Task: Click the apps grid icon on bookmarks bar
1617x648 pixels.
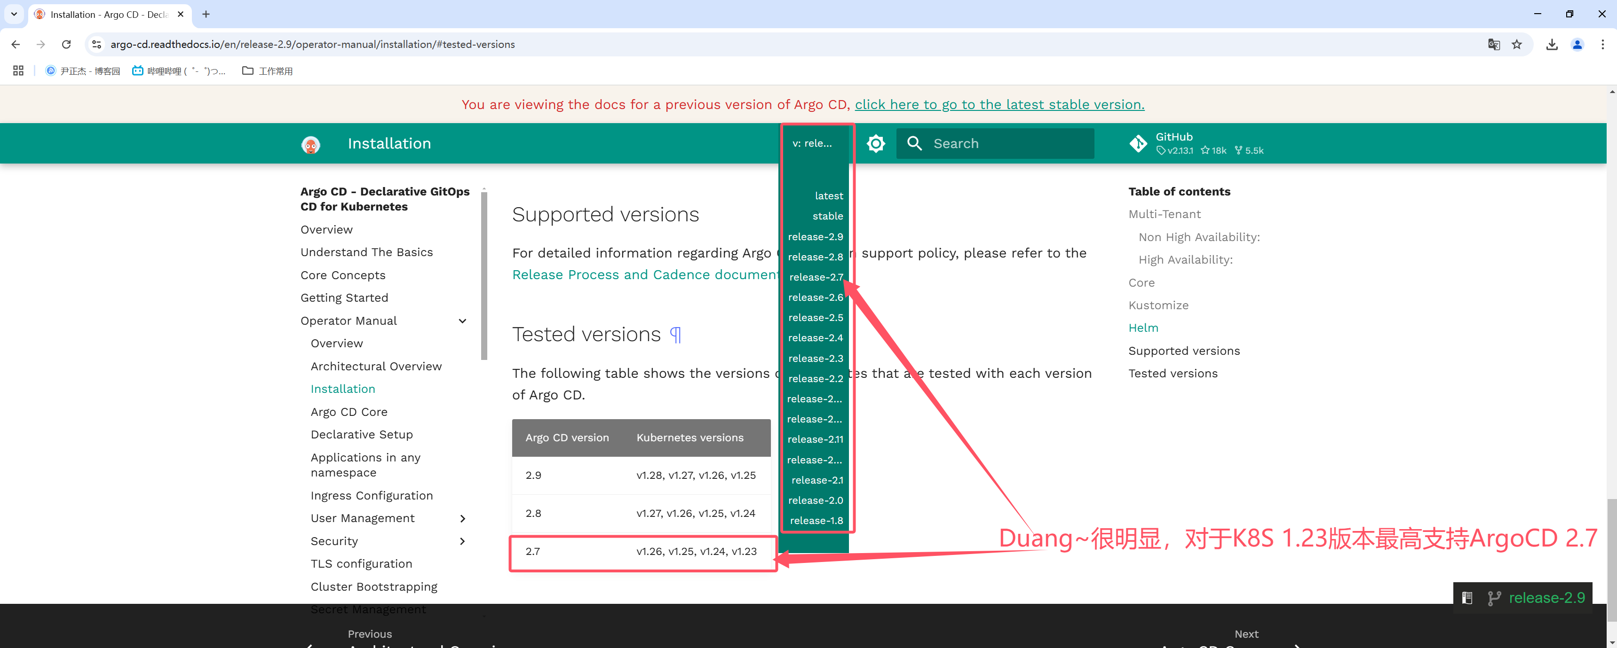Action: pyautogui.click(x=17, y=70)
